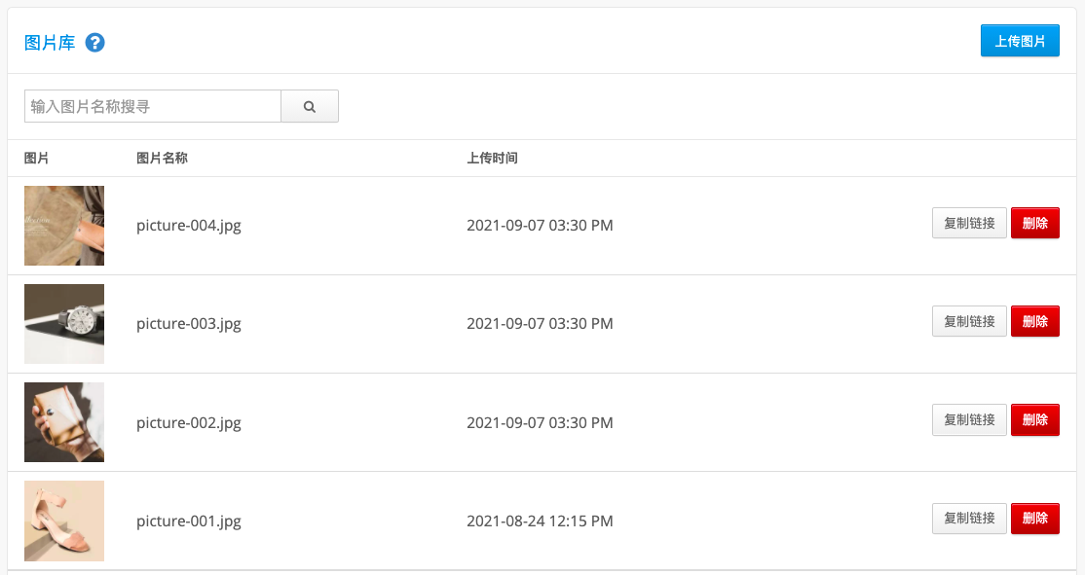Open the watch thumbnail for picture-003.jpg
The height and width of the screenshot is (575, 1085).
tap(64, 323)
